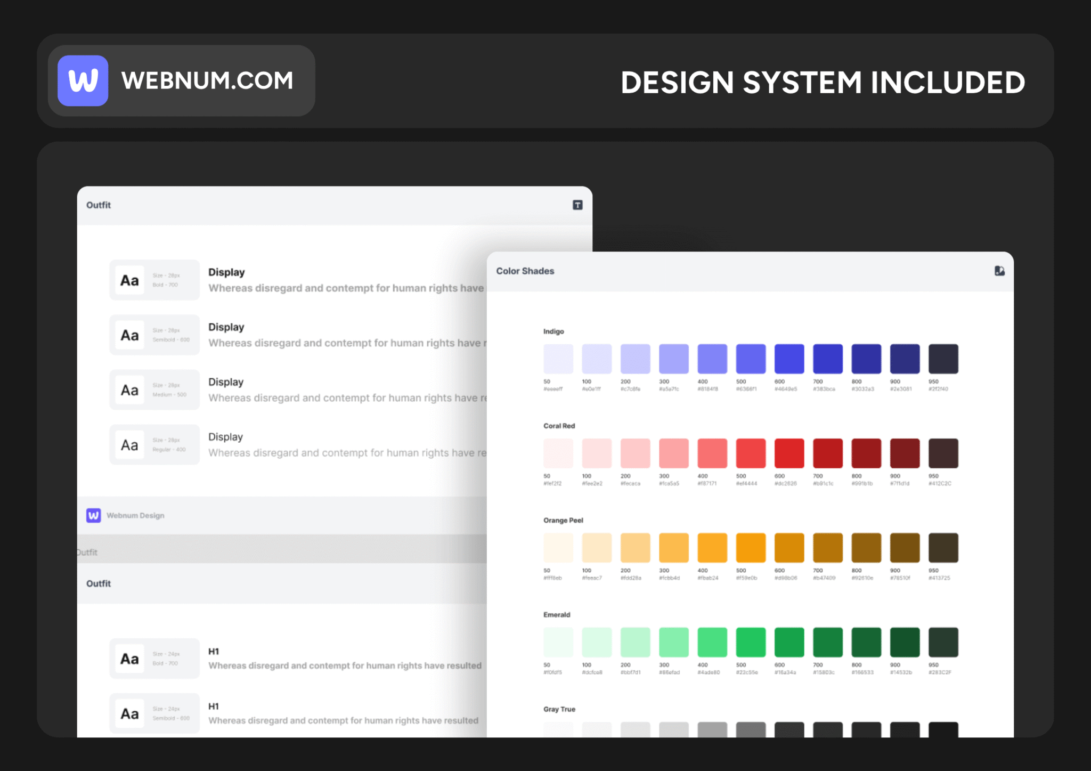Image resolution: width=1091 pixels, height=771 pixels.
Task: Click the Aa icon next to H1 Bold 700
Action: [129, 658]
